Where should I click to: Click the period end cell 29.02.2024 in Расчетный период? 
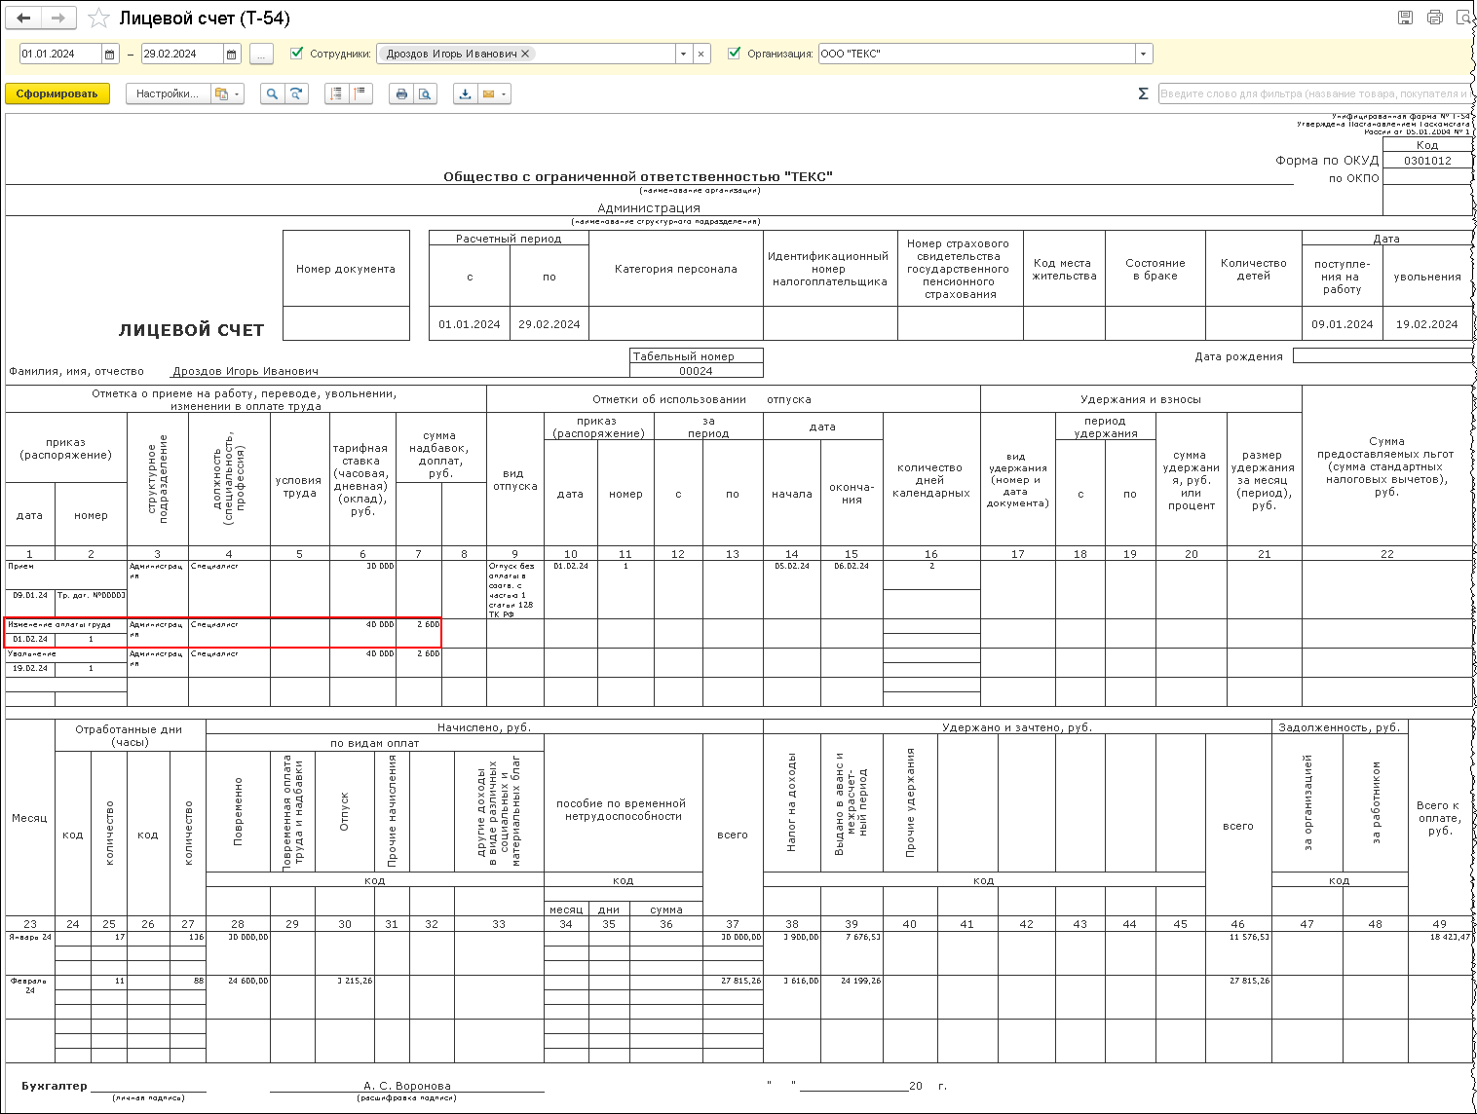(549, 324)
